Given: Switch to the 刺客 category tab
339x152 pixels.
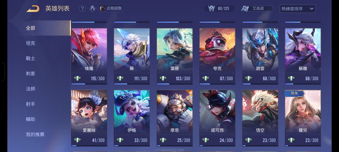Looking at the screenshot, I should pos(30,74).
